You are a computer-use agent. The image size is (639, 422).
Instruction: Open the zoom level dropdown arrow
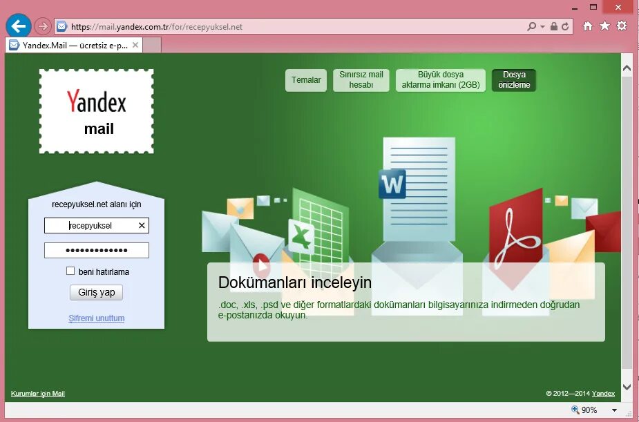[614, 410]
